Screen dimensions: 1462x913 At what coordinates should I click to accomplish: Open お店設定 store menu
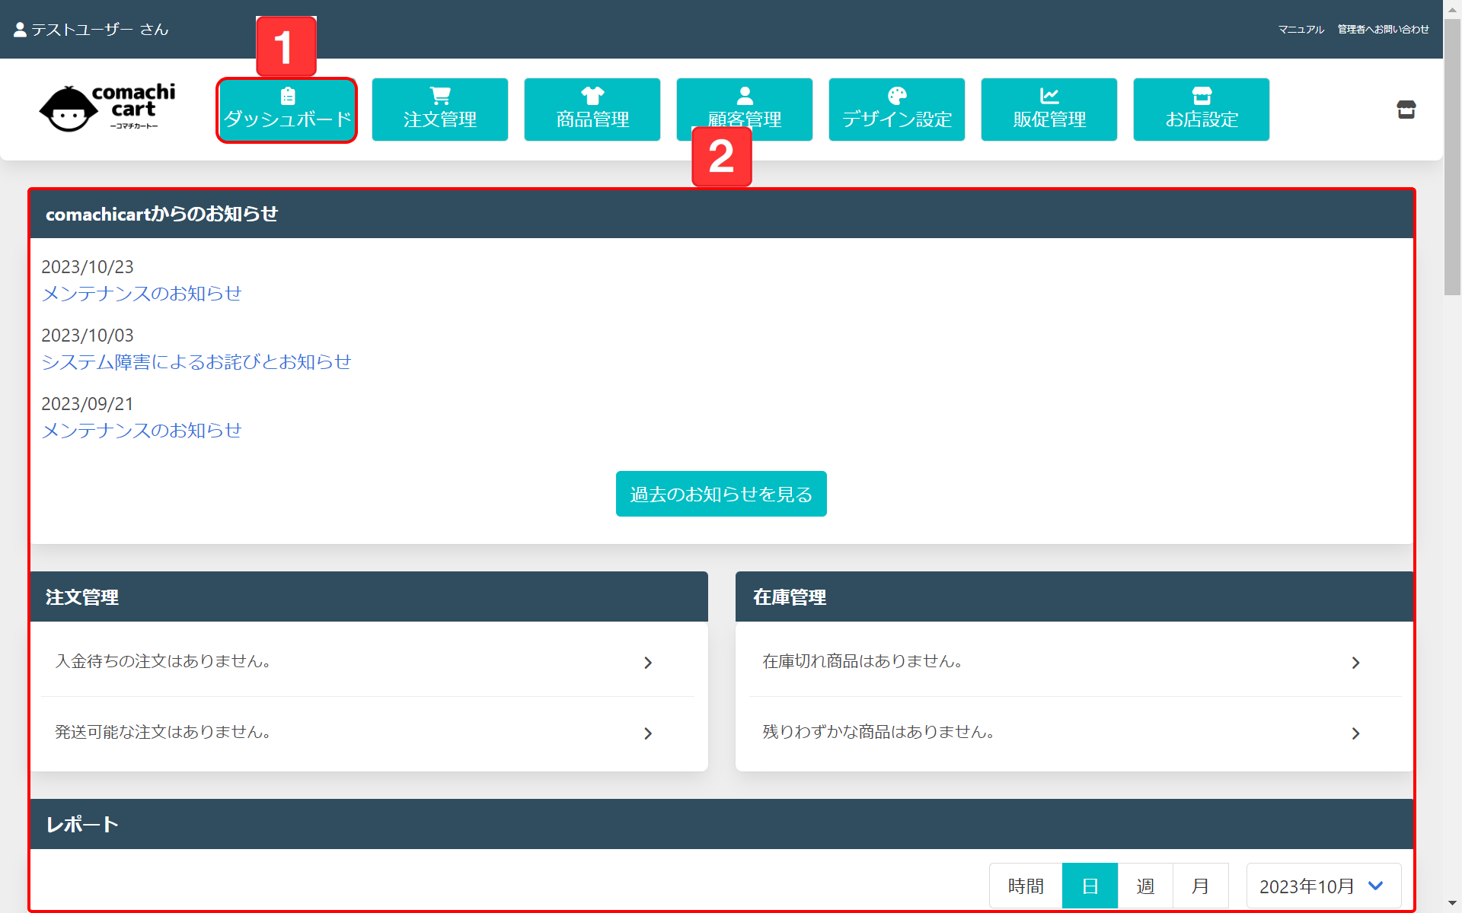tap(1202, 110)
